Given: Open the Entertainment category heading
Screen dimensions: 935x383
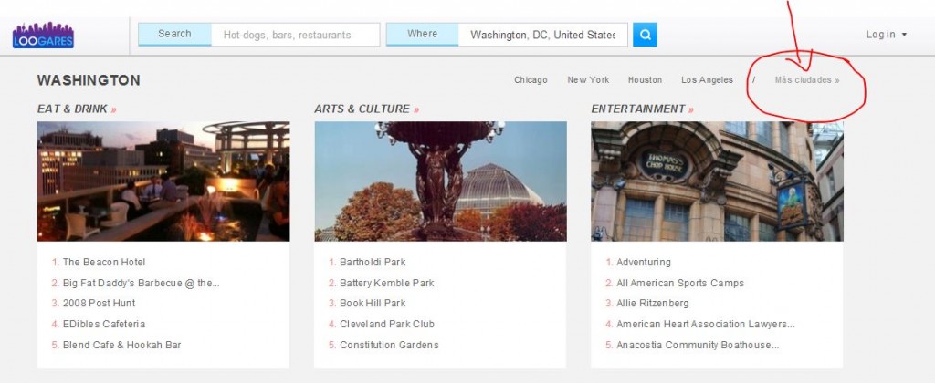Looking at the screenshot, I should coord(641,109).
